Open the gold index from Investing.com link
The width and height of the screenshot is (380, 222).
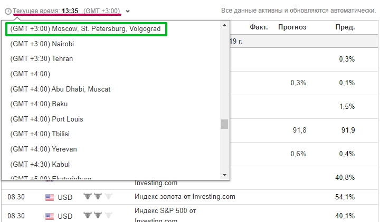coord(185,197)
